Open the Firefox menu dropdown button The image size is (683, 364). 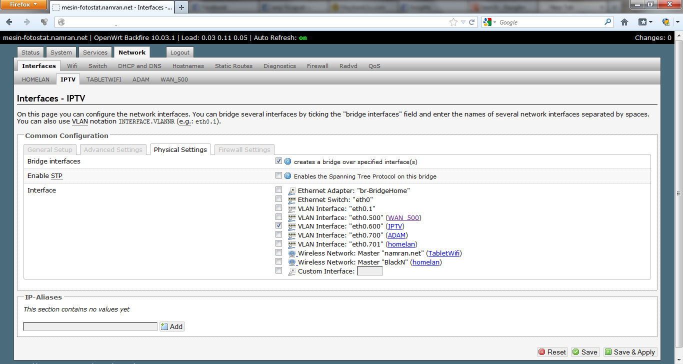(x=23, y=5)
